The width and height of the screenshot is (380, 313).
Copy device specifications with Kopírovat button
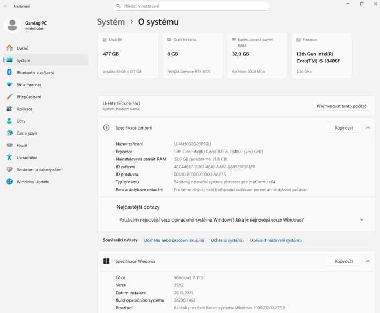click(x=343, y=127)
